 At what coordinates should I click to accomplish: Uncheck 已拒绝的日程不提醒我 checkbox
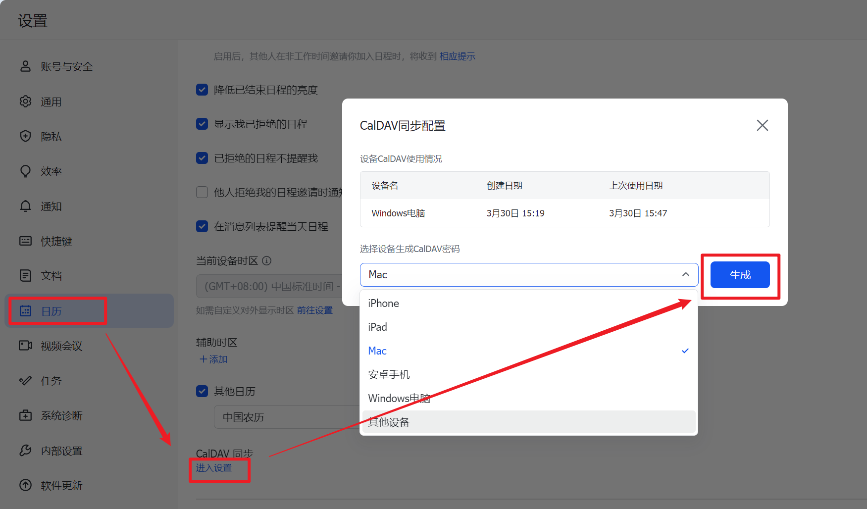pos(202,158)
